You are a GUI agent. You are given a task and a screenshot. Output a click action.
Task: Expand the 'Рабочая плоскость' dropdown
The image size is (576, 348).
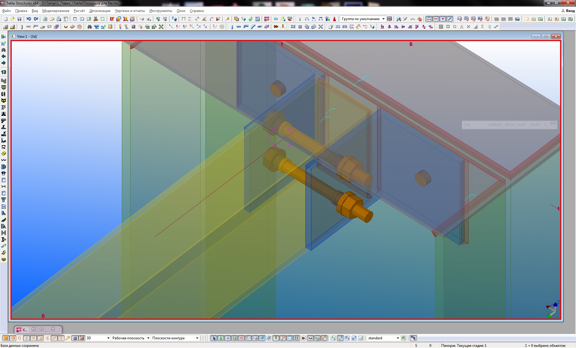pyautogui.click(x=148, y=338)
